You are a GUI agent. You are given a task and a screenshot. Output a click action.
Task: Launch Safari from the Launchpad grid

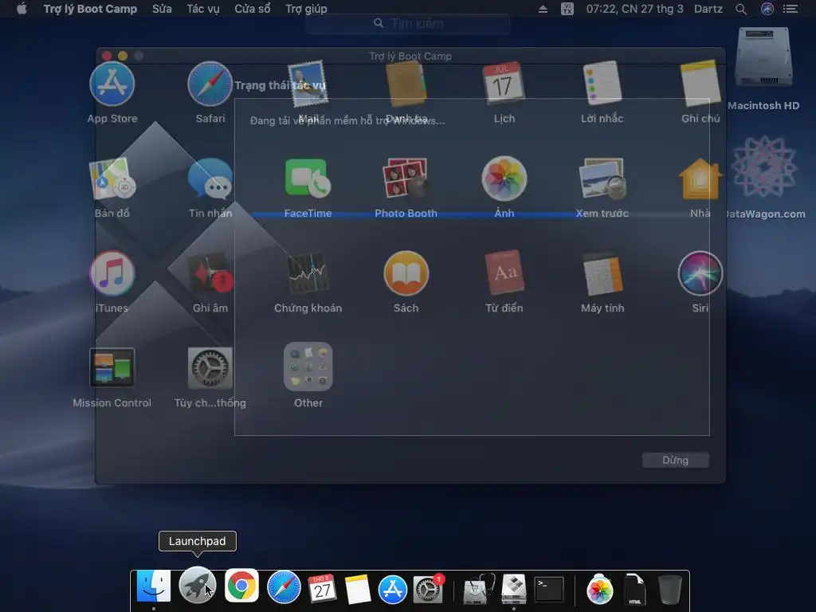pos(210,84)
